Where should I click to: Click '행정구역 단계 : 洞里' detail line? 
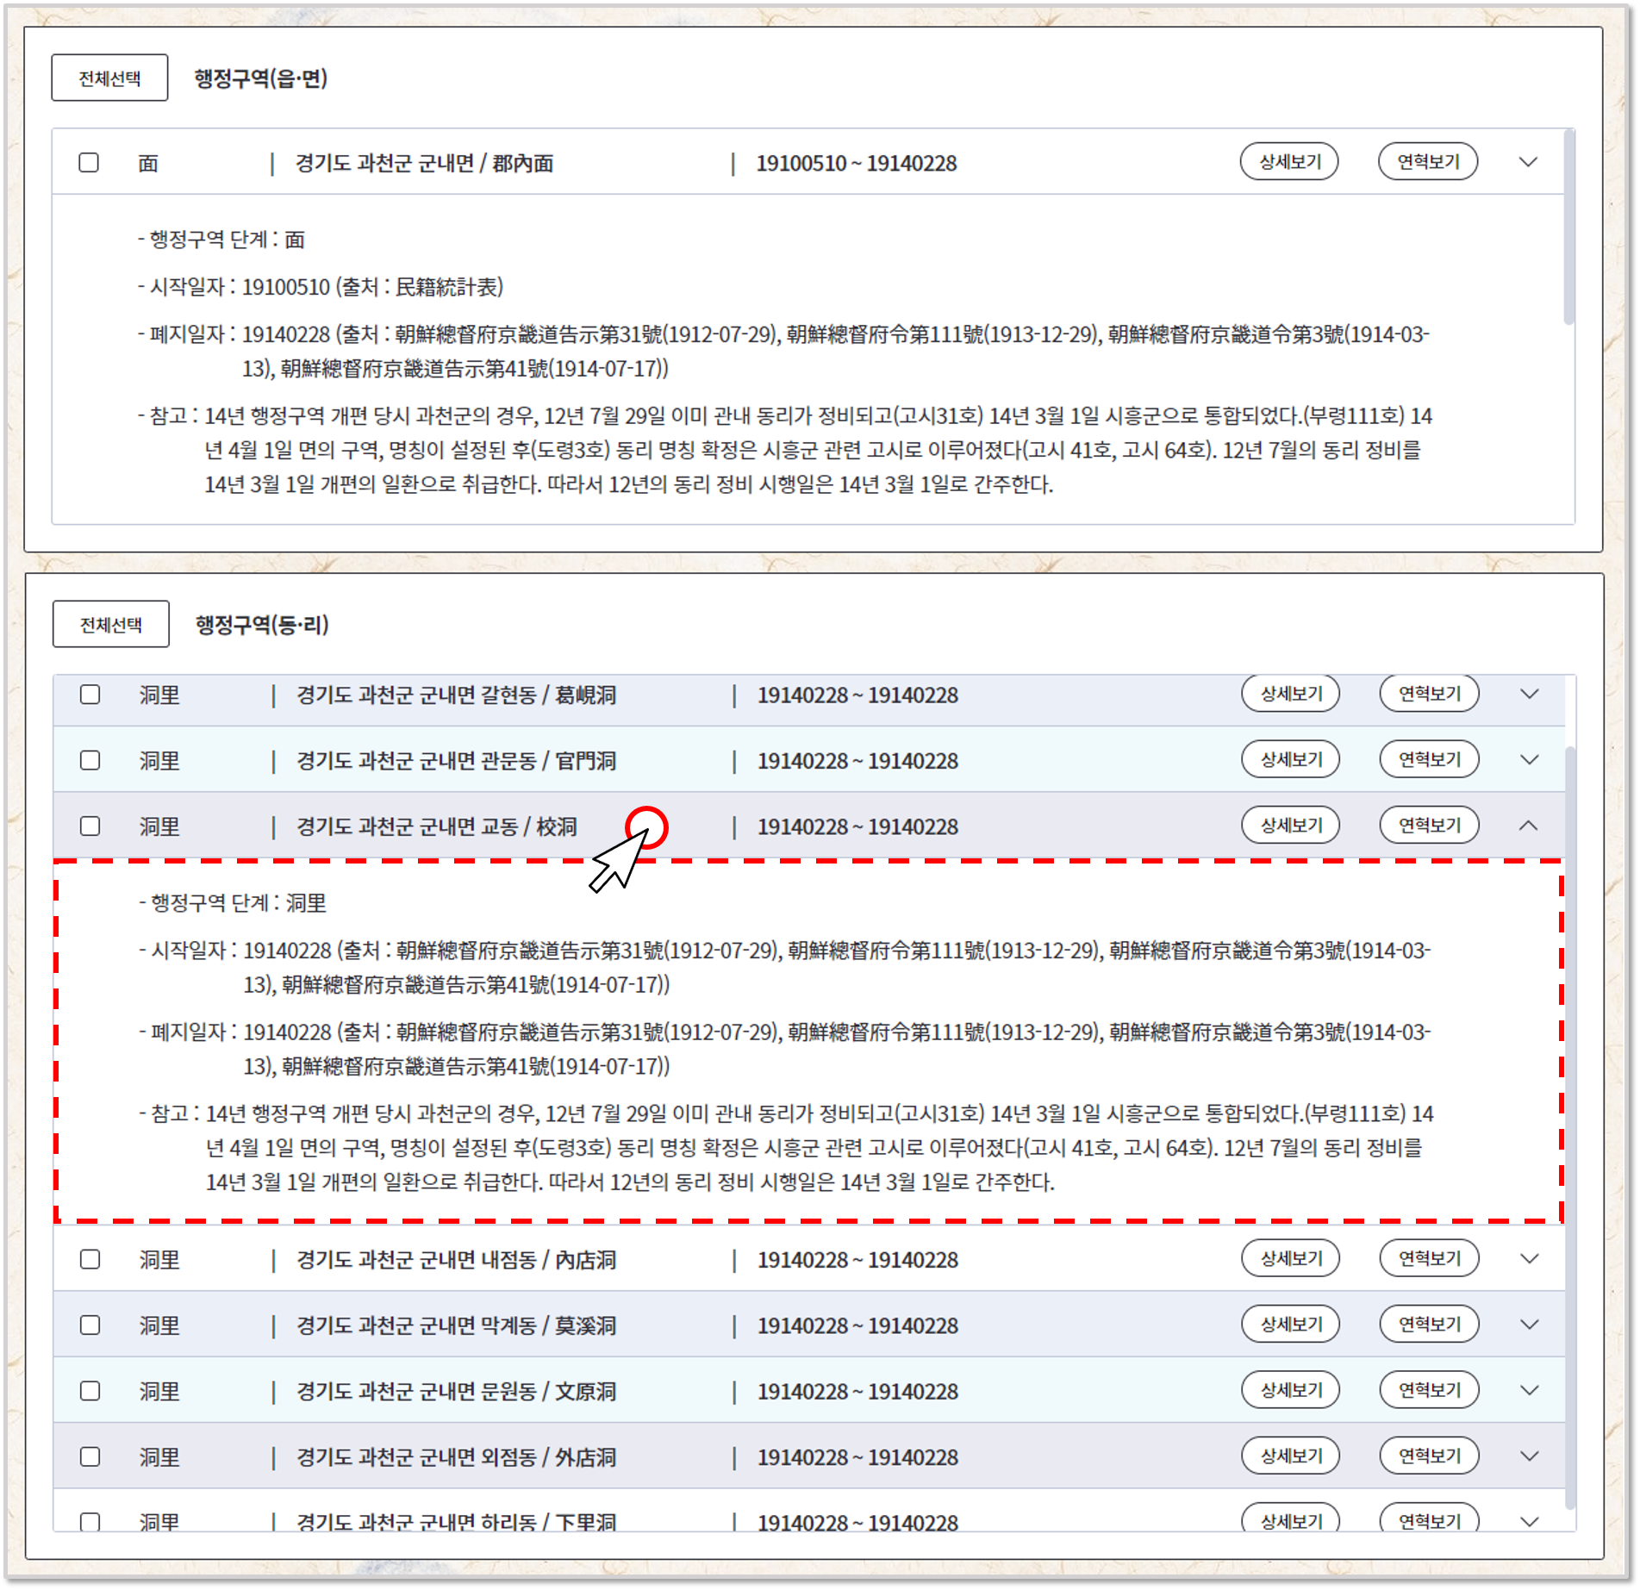coord(232,903)
